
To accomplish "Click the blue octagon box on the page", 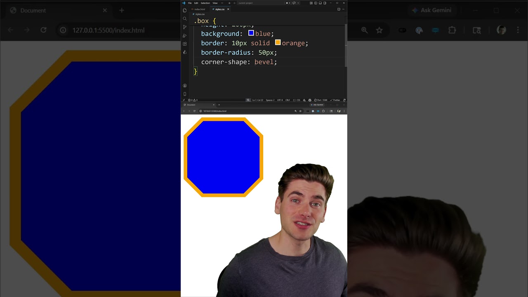I will point(223,157).
